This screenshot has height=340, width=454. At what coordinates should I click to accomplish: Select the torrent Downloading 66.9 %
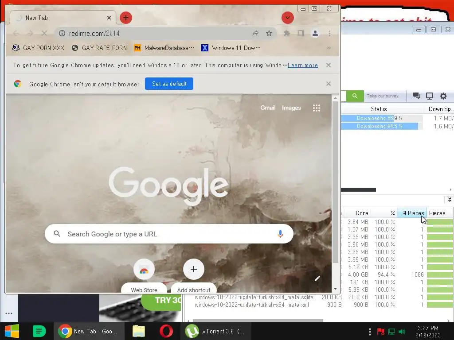coord(397,118)
